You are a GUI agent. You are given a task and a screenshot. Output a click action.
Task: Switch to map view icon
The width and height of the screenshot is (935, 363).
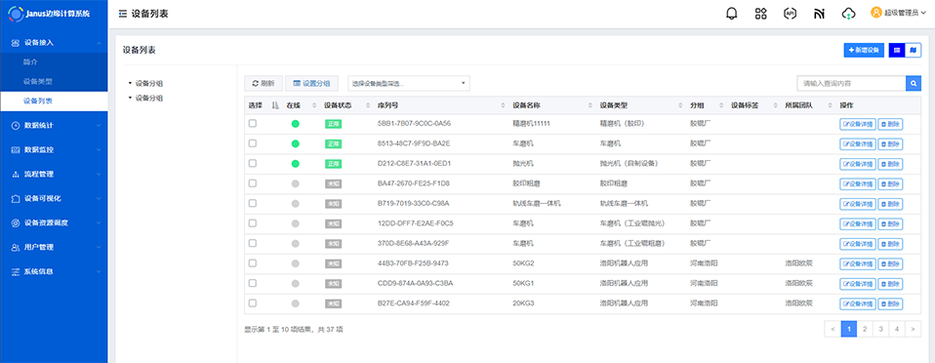(x=913, y=51)
